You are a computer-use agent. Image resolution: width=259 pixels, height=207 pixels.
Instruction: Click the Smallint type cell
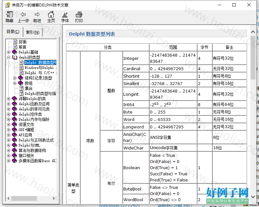click(136, 83)
